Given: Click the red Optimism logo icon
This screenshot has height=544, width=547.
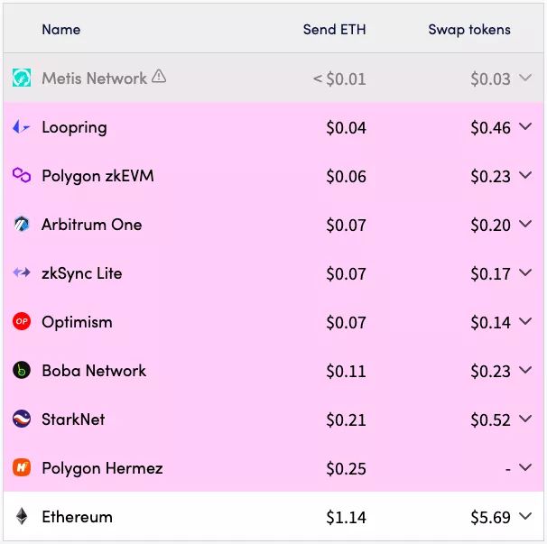Looking at the screenshot, I should tap(22, 322).
